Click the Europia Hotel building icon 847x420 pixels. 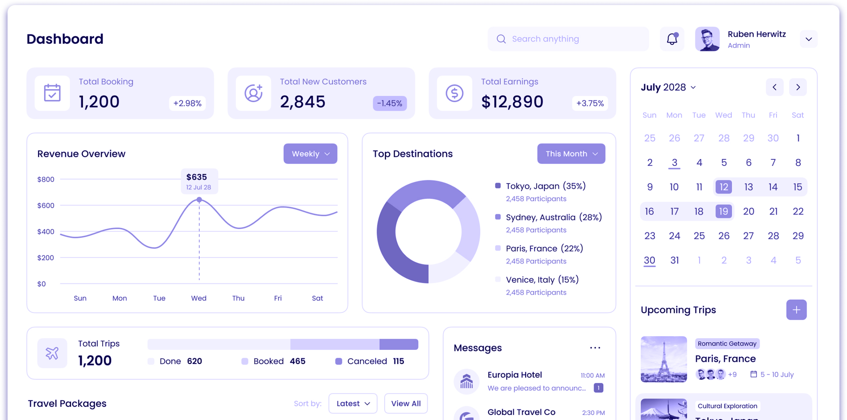(x=467, y=381)
